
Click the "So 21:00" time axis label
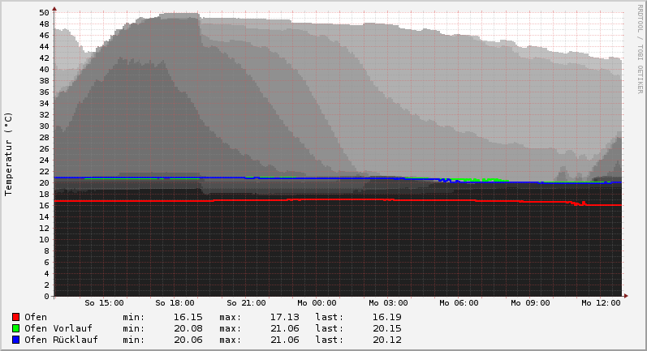coord(246,303)
